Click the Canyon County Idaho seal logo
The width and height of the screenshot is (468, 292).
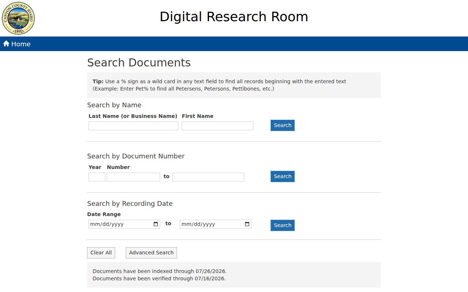(x=18, y=18)
